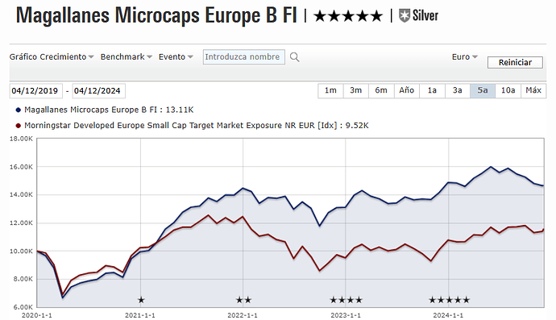The image size is (556, 320).
Task: Click the Introduzca nombre search field
Action: tap(244, 56)
